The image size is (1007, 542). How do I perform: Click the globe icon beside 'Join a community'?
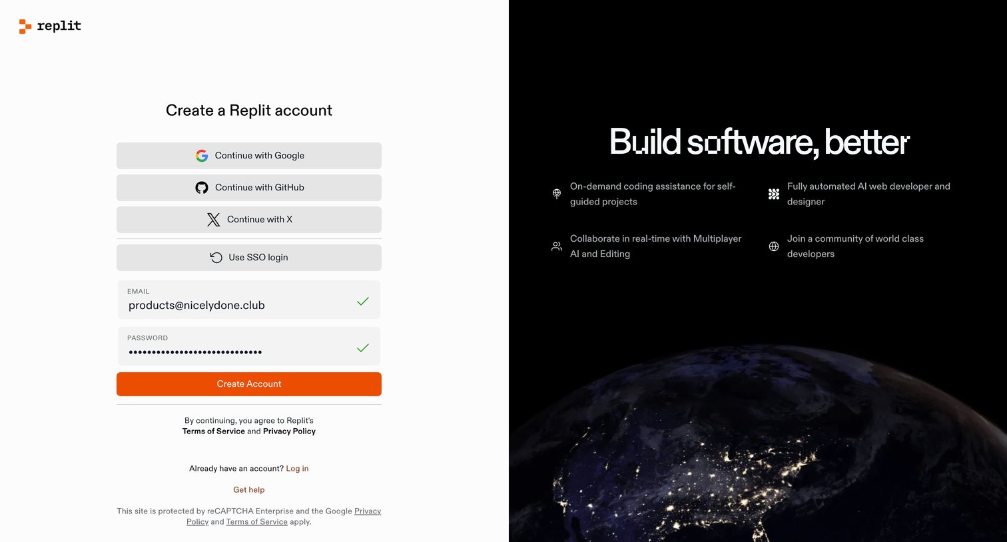point(774,246)
